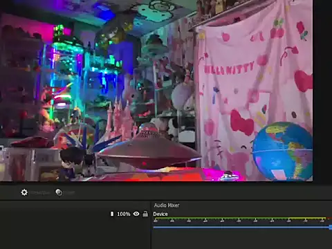This screenshot has height=249, width=332.
Task: Open Filters via the filter icon
Action: tap(59, 192)
